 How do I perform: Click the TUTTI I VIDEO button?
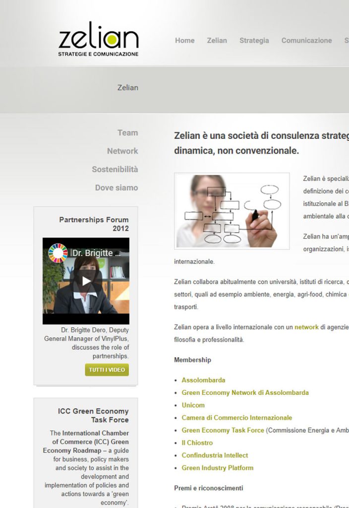[107, 370]
